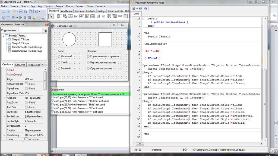Select the TLabel 'Abc' component in palette
278x156 pixels.
pos(76,16)
